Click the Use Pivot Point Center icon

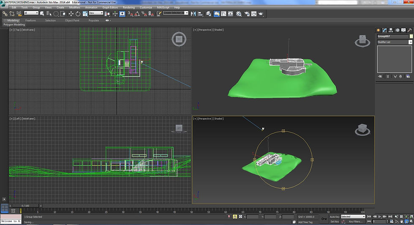coord(107,14)
